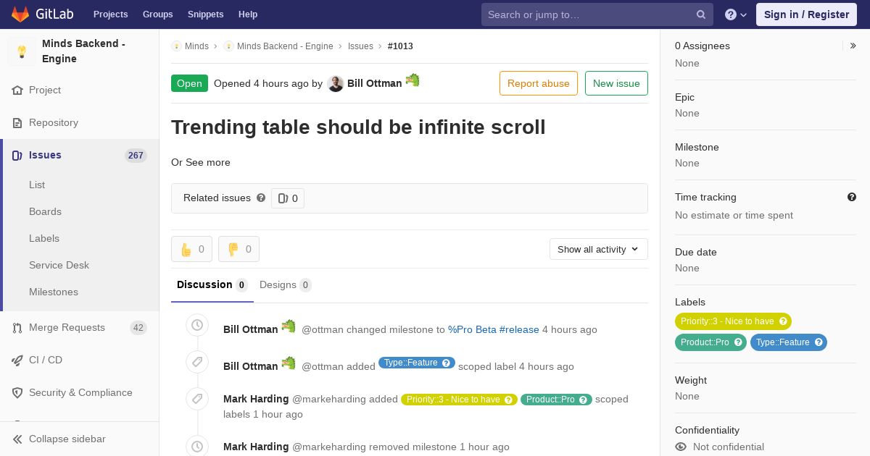Click the Minds breadcrumb link
Screen dimensions: 870x456
coord(196,46)
